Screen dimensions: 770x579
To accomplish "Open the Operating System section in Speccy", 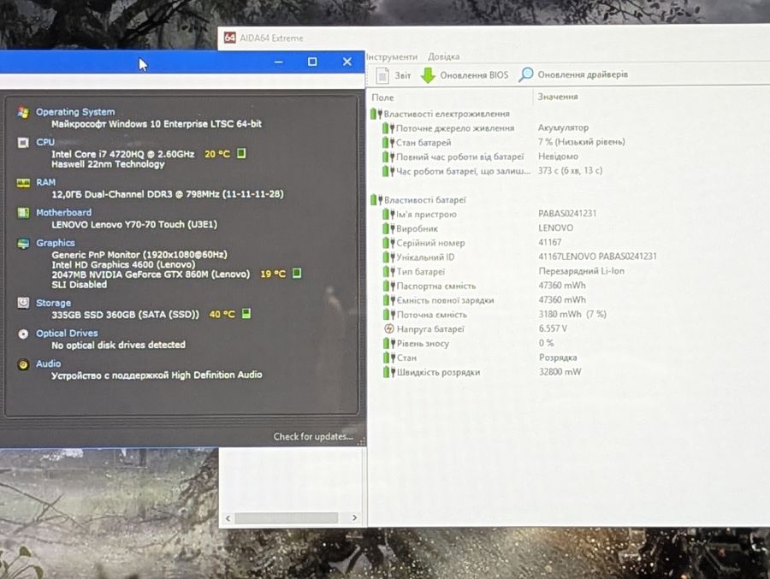I will click(75, 112).
